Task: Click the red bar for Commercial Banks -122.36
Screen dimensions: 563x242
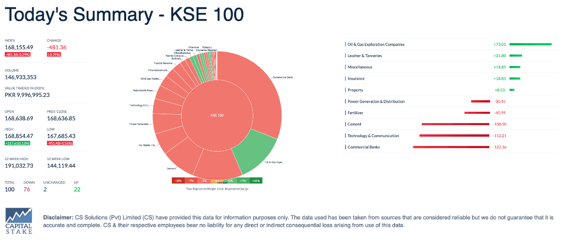Action: click(x=451, y=147)
